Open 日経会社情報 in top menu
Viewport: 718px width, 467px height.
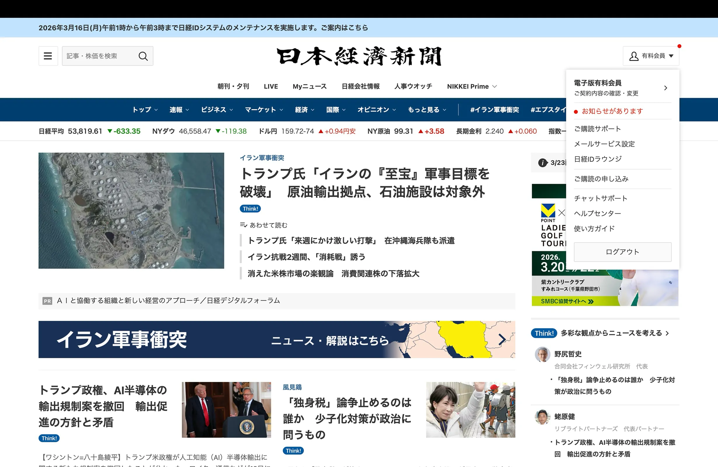pyautogui.click(x=360, y=86)
